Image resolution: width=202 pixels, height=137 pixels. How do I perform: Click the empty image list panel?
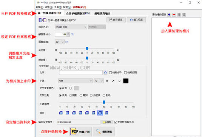[x=176, y=77]
